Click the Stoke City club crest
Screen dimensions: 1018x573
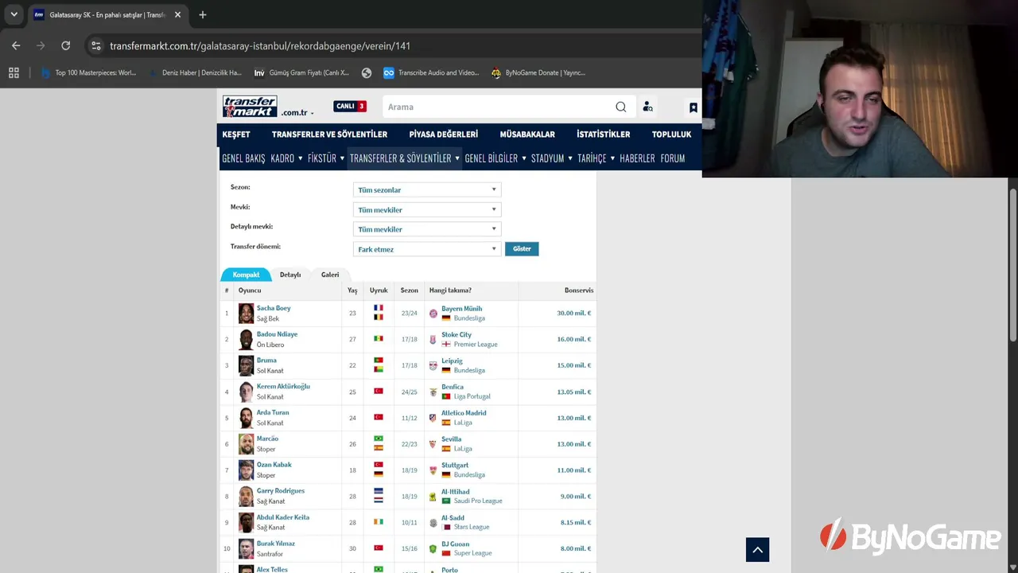tap(433, 340)
